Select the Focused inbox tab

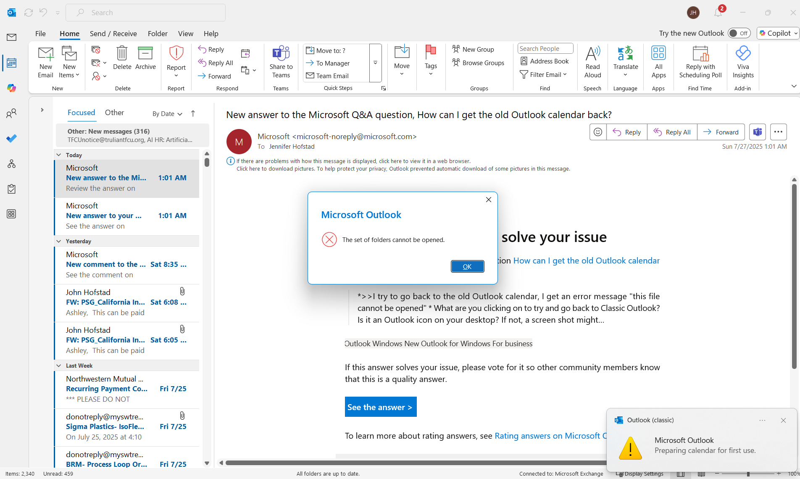pos(81,113)
